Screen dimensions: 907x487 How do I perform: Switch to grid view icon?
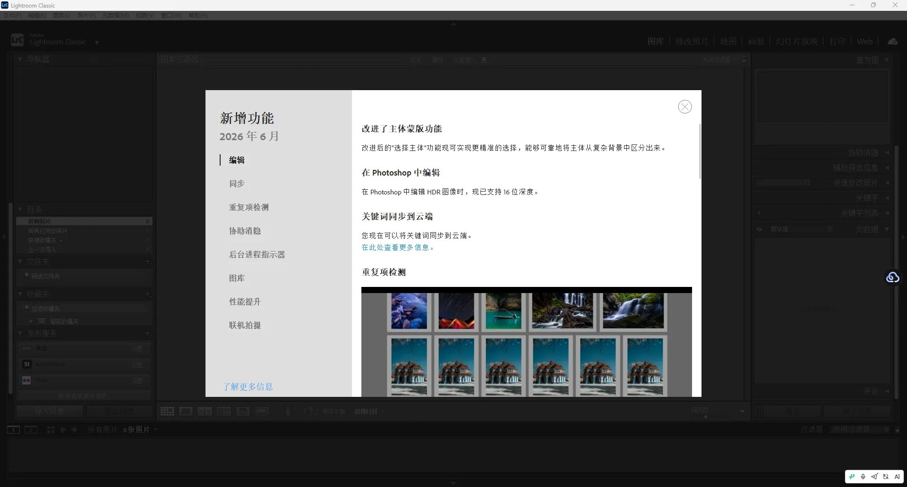point(167,411)
